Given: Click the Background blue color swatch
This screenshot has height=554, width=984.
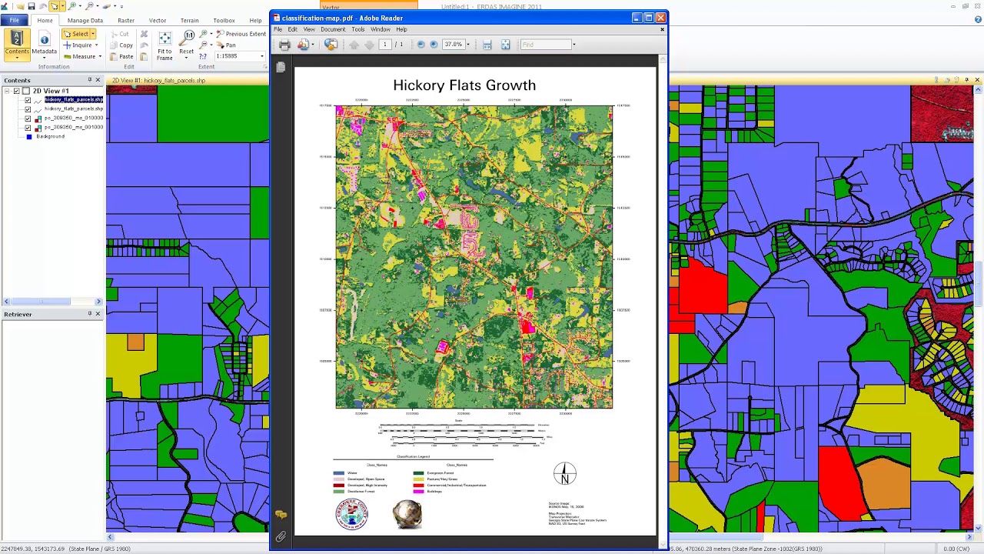Looking at the screenshot, I should [x=29, y=137].
